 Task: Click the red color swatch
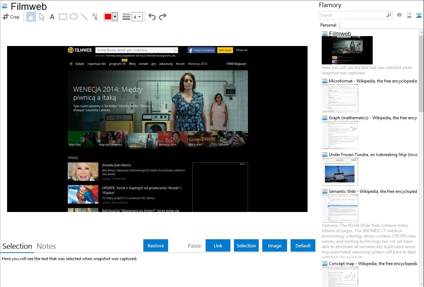[x=108, y=17]
